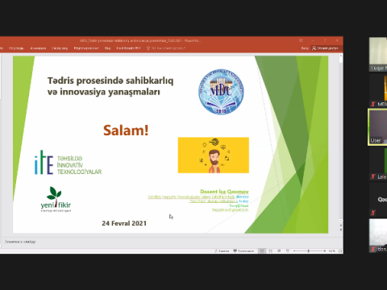Switch to Reading view
The width and height of the screenshot is (387, 290).
(x=279, y=251)
